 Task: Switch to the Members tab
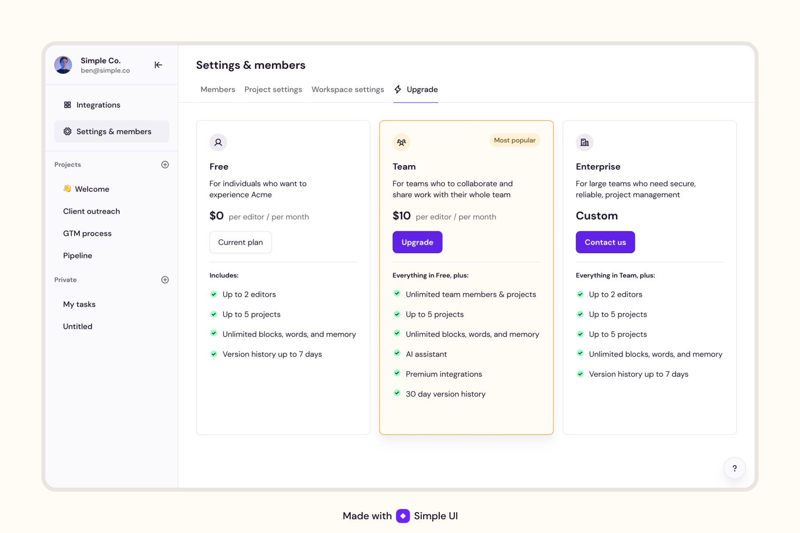(217, 89)
